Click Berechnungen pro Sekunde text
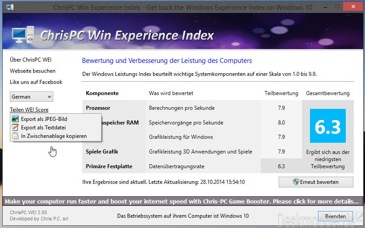365x228 pixels. [182, 108]
